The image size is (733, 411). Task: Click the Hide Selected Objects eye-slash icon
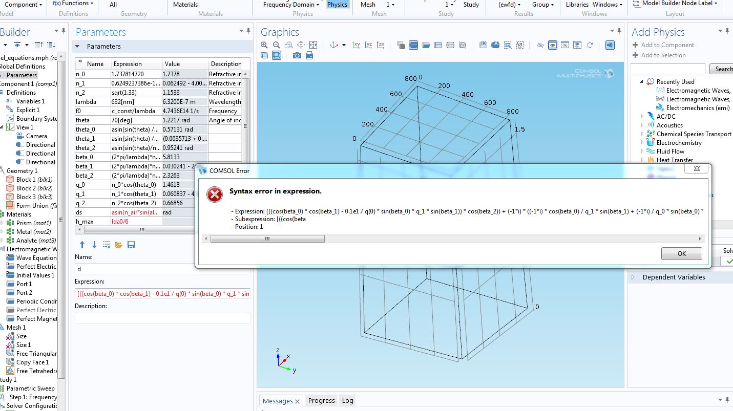pyautogui.click(x=540, y=45)
